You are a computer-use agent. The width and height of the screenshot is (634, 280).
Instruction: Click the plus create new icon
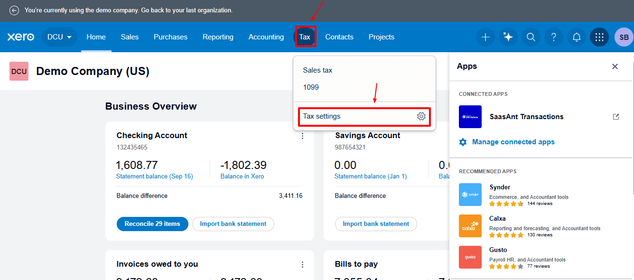tap(485, 37)
